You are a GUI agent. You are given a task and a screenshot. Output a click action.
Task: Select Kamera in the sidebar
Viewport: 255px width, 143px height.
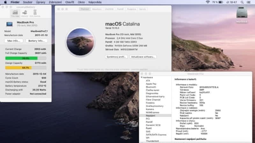point(150,109)
